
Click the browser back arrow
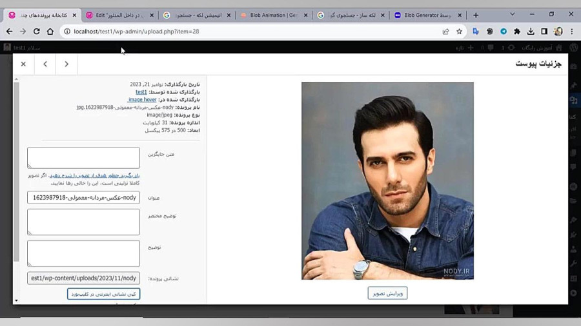[x=9, y=32]
